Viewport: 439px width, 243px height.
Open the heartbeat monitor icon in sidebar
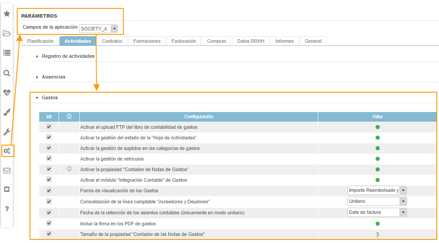(x=7, y=93)
